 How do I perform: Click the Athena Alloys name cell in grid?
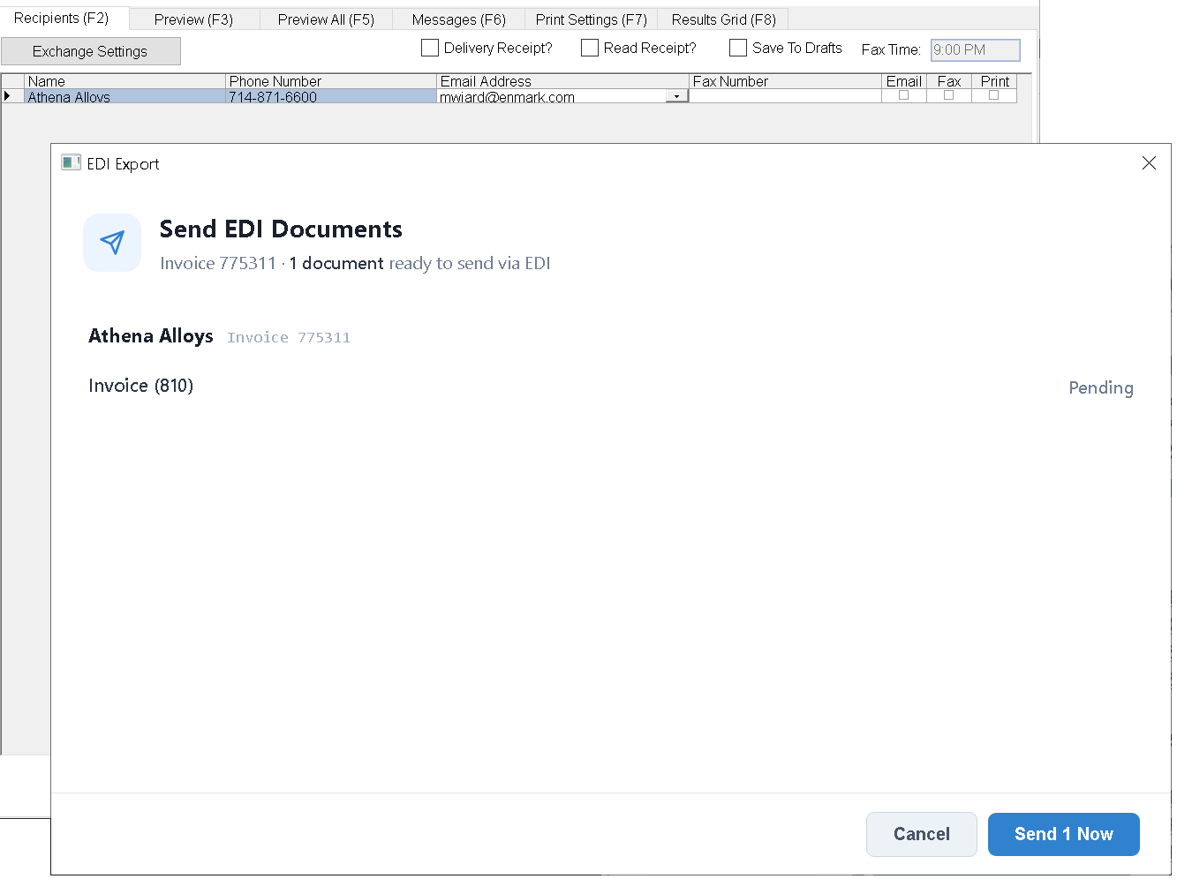coord(124,96)
